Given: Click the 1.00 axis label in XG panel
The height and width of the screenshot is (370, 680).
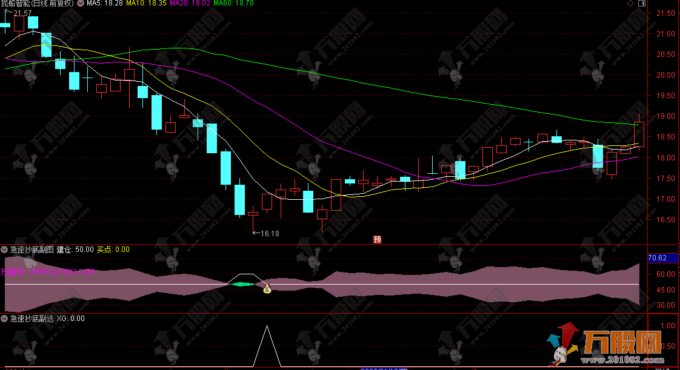Looking at the screenshot, I should 667,325.
